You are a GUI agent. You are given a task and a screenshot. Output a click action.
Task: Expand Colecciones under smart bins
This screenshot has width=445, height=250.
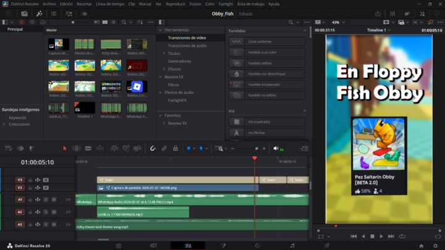pos(4,124)
